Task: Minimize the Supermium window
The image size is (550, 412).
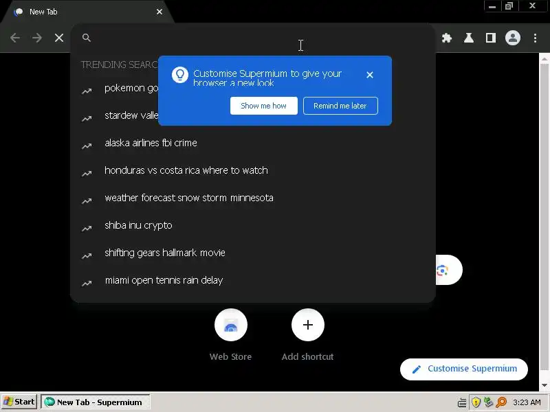Action: pyautogui.click(x=492, y=6)
